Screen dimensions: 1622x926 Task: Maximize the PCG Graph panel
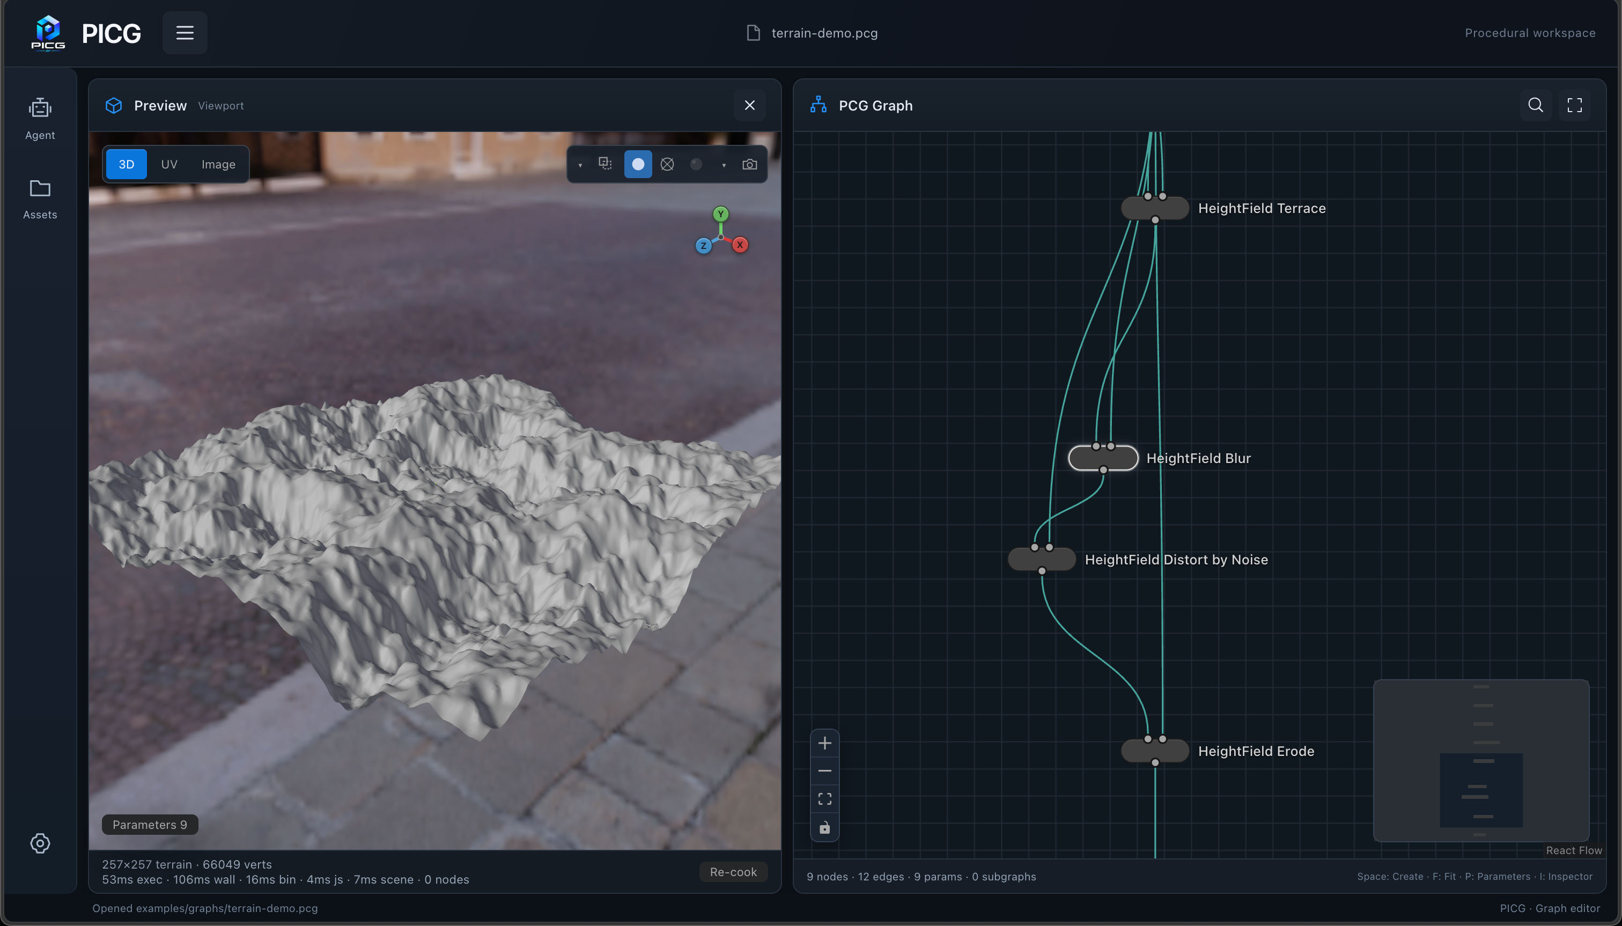click(x=1575, y=106)
